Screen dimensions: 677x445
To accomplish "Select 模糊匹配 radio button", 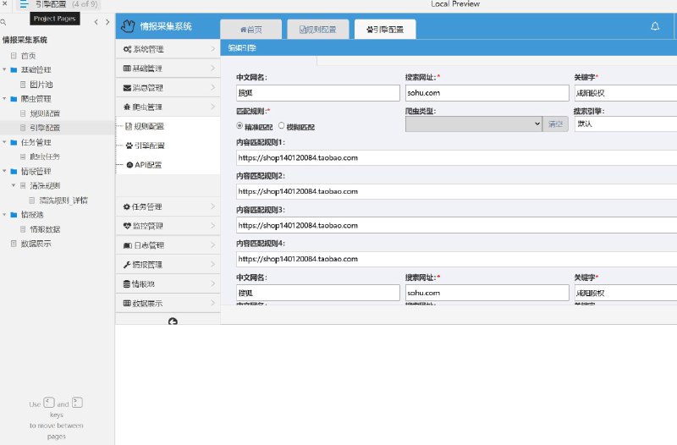I will 282,125.
